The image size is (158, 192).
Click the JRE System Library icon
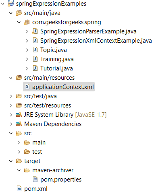pos(19,115)
